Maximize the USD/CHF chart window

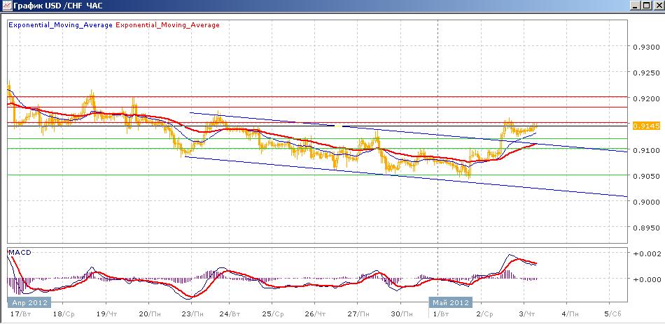click(645, 6)
